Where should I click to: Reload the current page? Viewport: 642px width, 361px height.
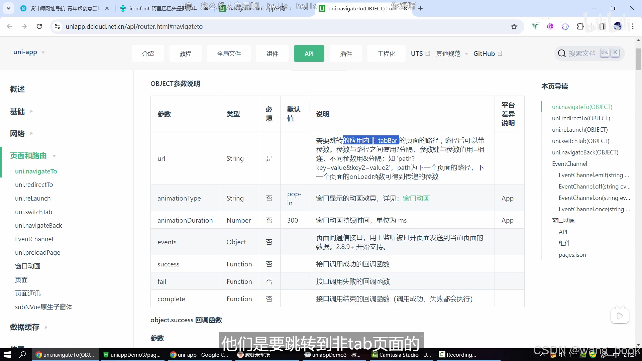pyautogui.click(x=39, y=26)
